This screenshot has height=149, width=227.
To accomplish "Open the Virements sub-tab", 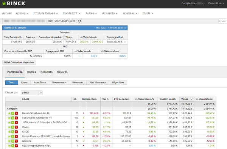I will coord(78,82).
